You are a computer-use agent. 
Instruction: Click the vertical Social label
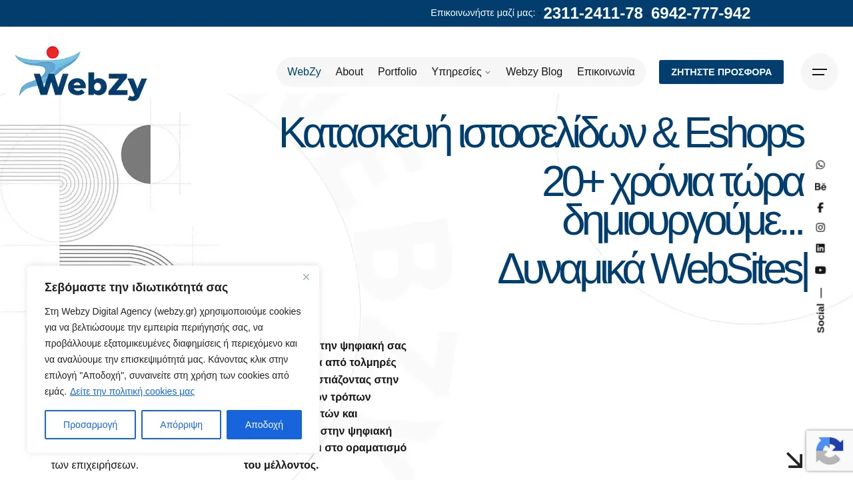[820, 318]
